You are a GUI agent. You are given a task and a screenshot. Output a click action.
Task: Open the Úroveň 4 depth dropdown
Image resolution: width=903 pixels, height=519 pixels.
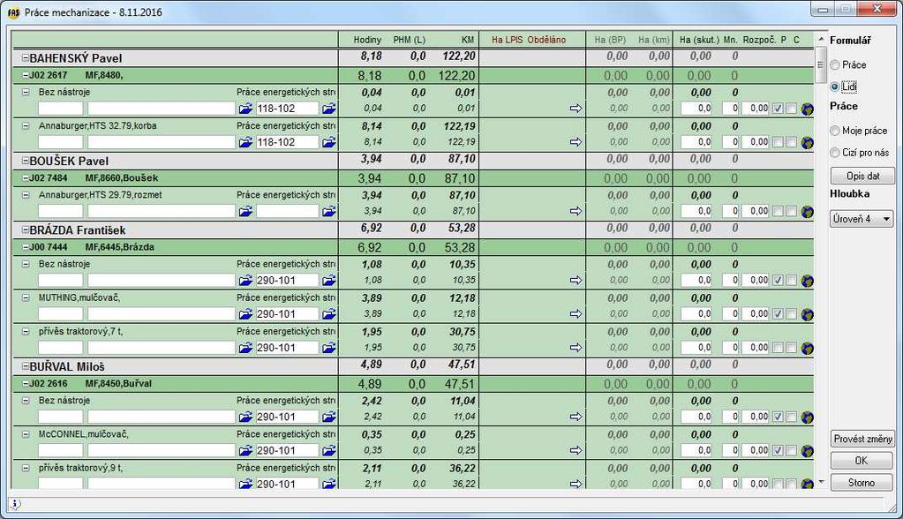[862, 219]
